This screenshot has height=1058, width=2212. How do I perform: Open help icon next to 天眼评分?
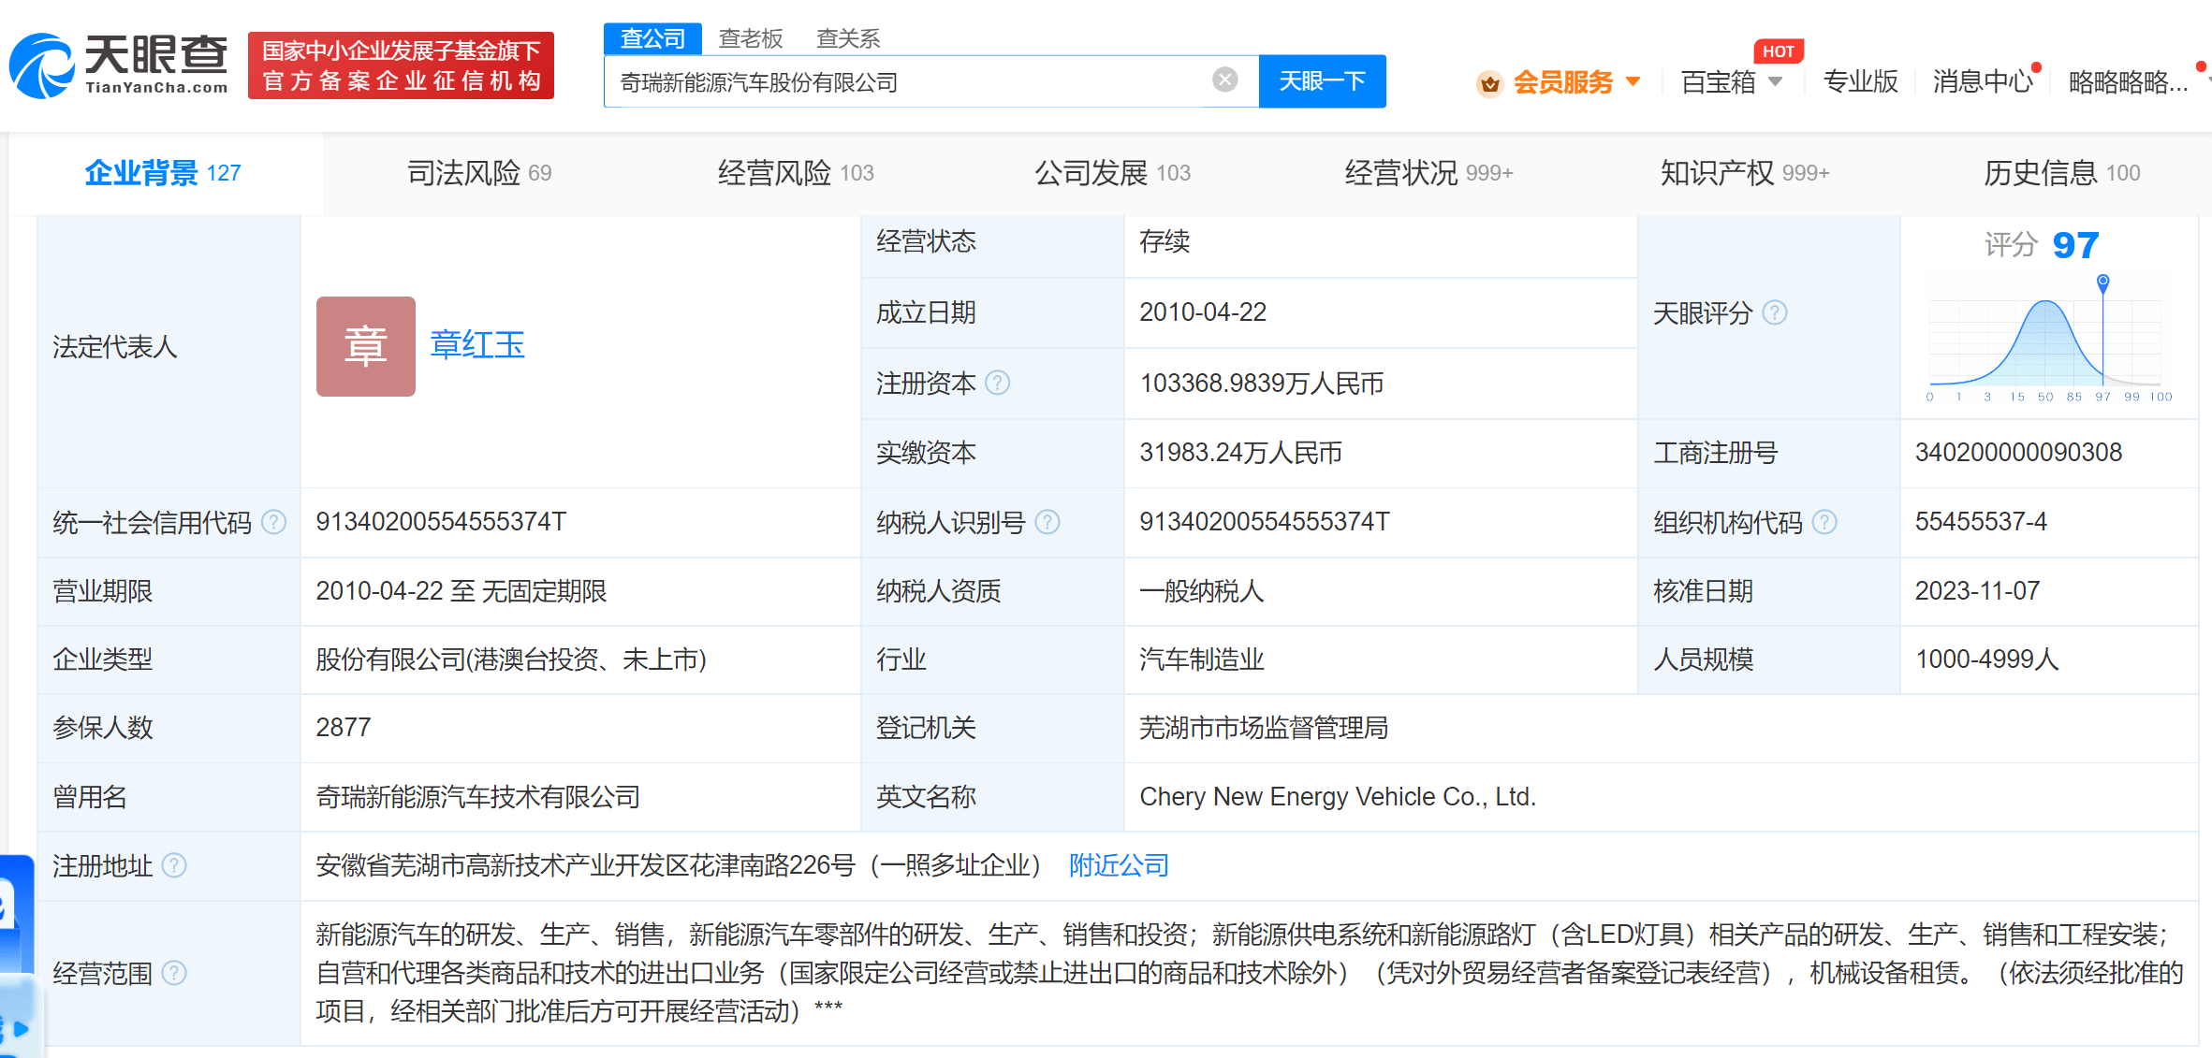point(1775,312)
